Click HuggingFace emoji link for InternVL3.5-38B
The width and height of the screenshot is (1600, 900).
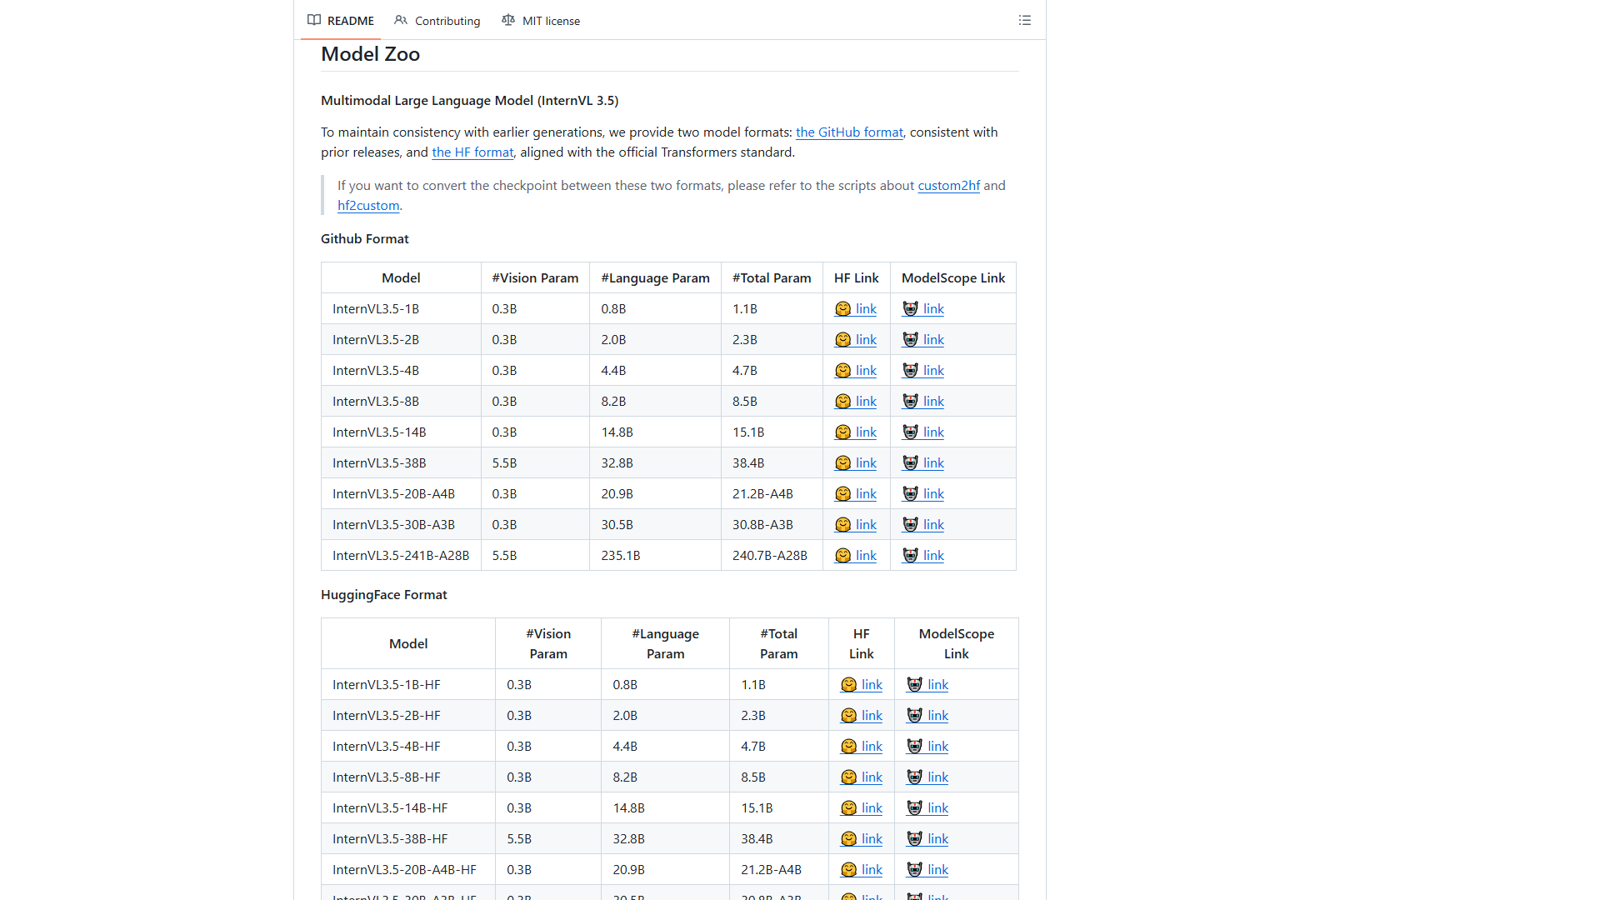(856, 462)
